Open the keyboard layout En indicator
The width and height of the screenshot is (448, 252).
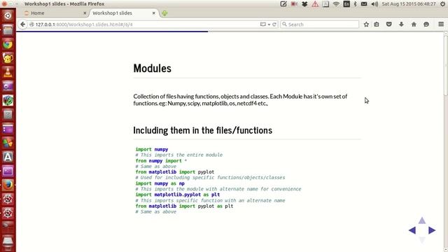(346, 4)
